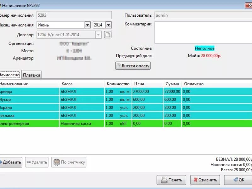Confirm with the OK button
Screen dimensions: 252x189
(238, 180)
